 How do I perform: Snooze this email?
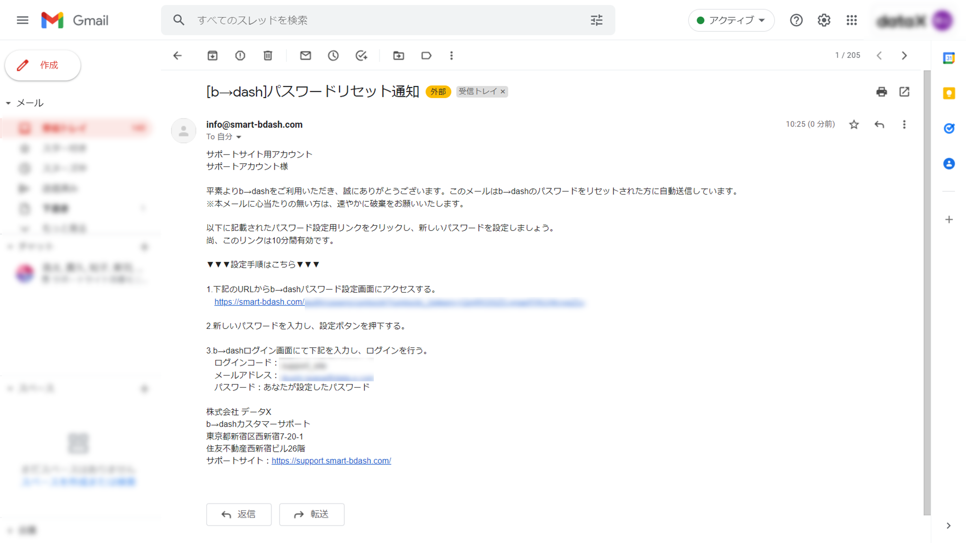(x=333, y=56)
